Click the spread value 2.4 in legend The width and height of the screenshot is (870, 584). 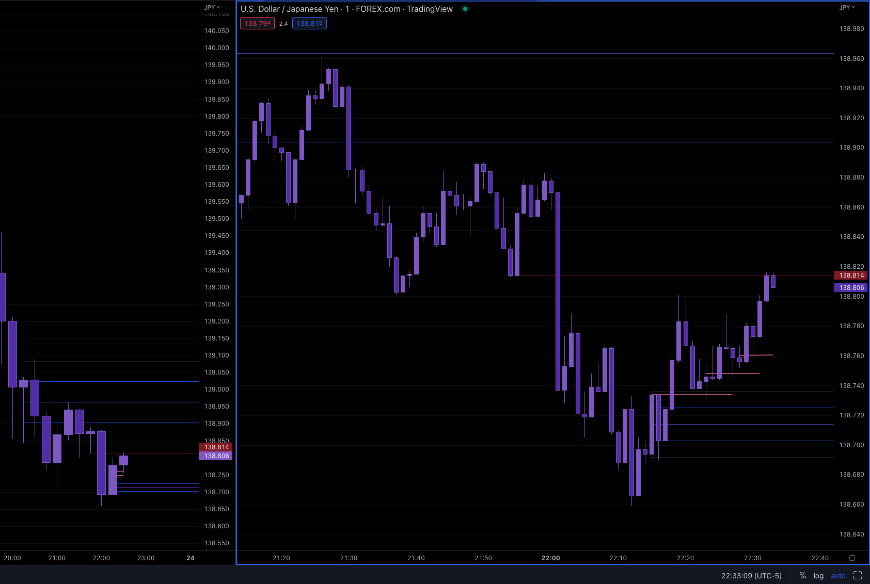283,24
